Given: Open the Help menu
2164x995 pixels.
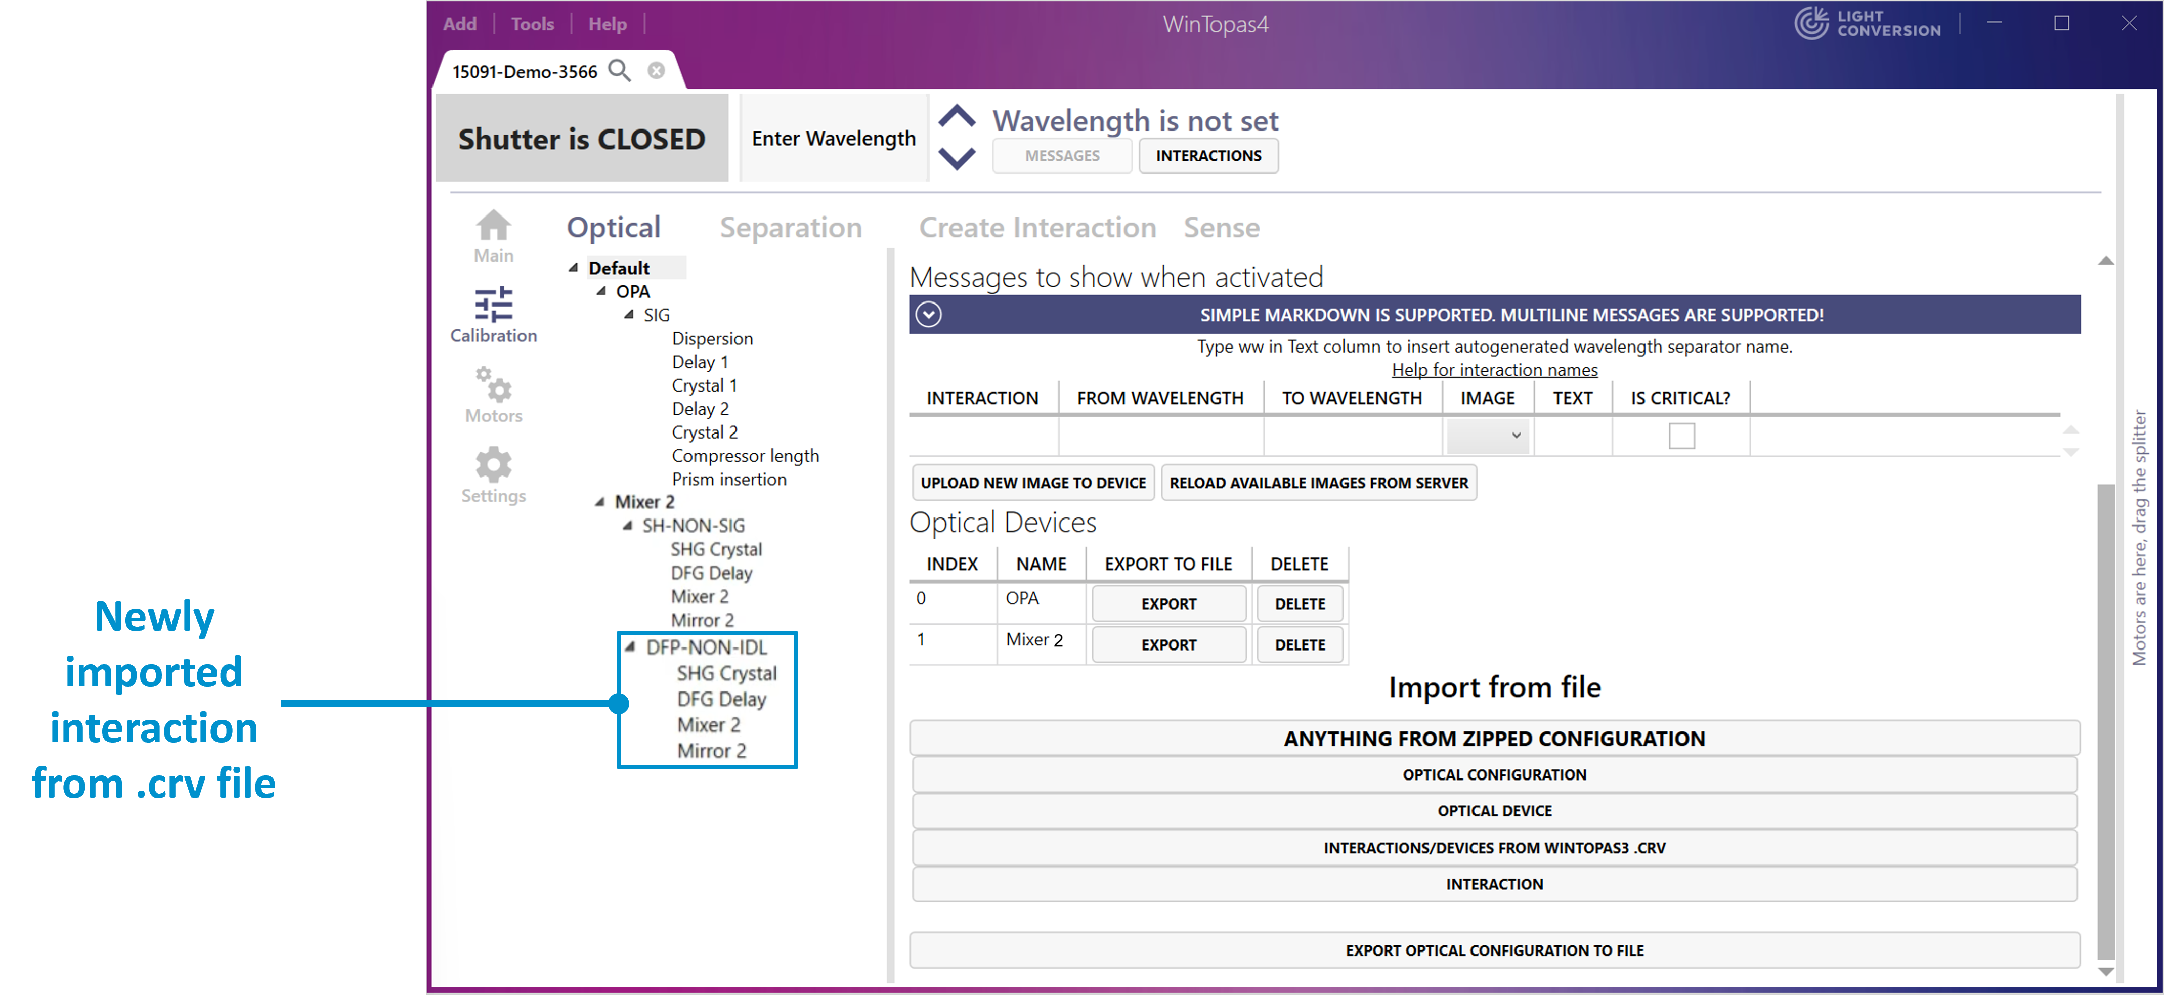Looking at the screenshot, I should [608, 24].
